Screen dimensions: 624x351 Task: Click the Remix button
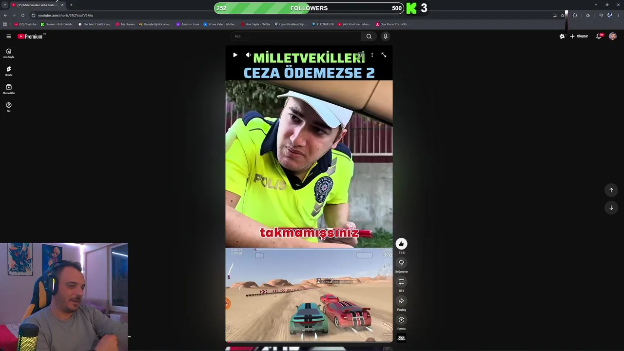point(401,320)
